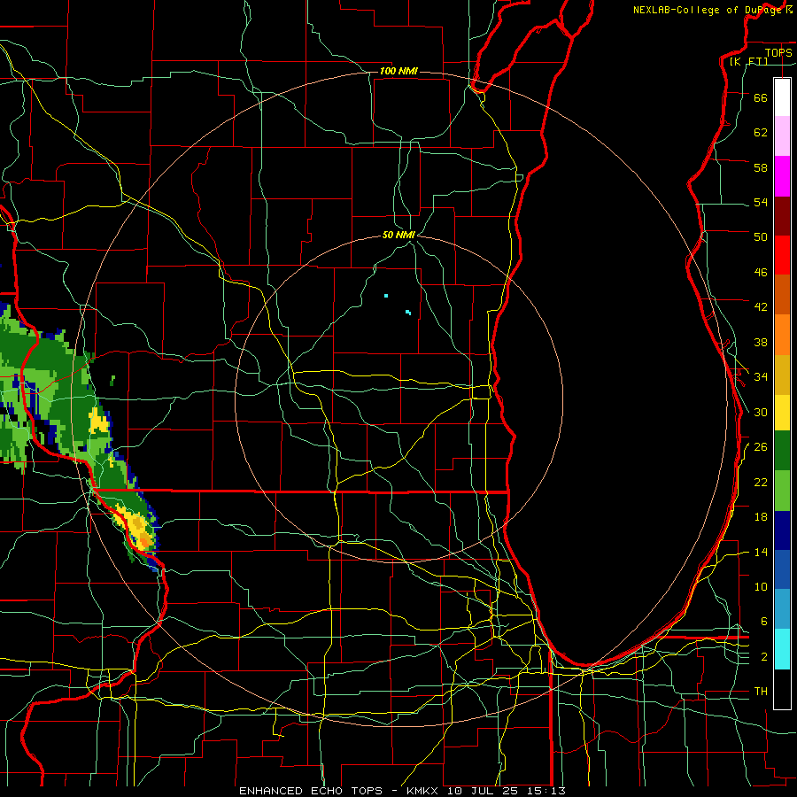Click the cyan legend swatch

782,649
